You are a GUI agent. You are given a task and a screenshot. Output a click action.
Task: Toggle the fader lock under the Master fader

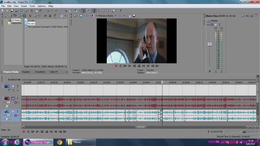pyautogui.click(x=210, y=71)
